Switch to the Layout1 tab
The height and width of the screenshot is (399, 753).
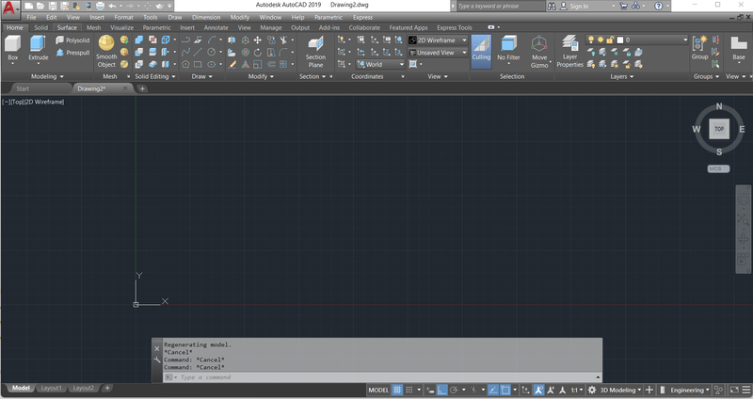(51, 388)
